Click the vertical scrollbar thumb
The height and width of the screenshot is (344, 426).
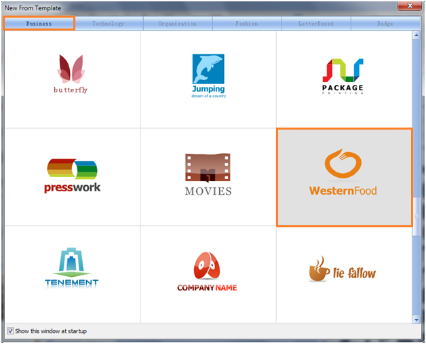point(417,216)
